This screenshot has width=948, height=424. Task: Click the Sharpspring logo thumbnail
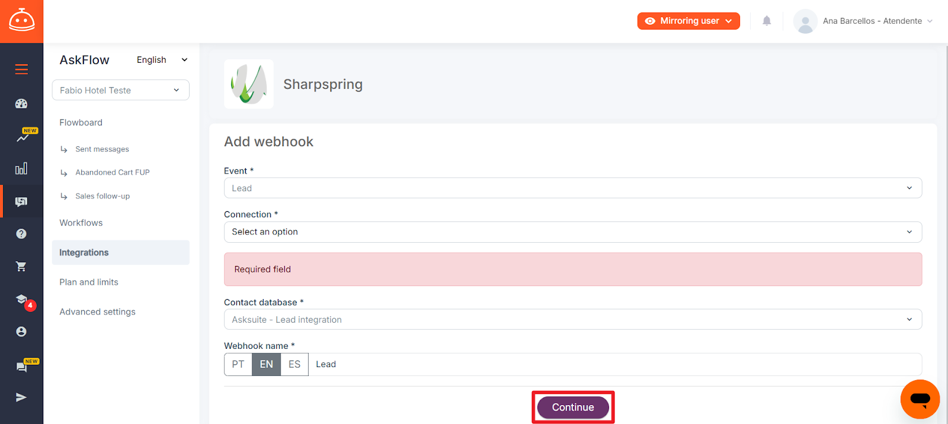click(249, 84)
